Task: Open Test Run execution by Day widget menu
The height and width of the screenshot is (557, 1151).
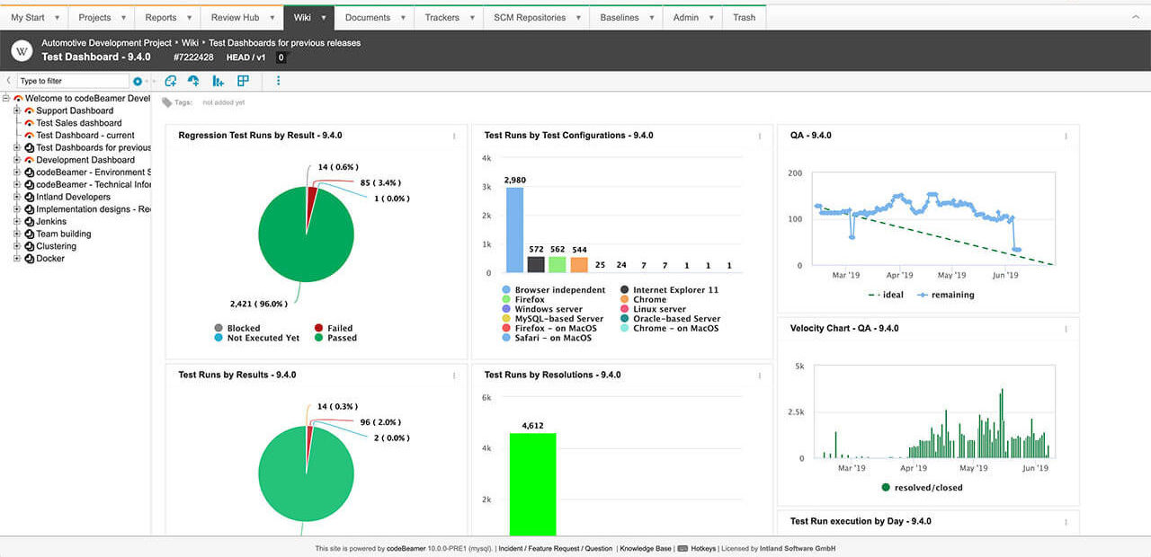Action: pos(1066,522)
